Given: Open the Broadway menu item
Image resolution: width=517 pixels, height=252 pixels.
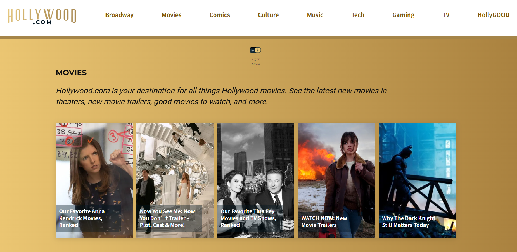Looking at the screenshot, I should pyautogui.click(x=119, y=15).
